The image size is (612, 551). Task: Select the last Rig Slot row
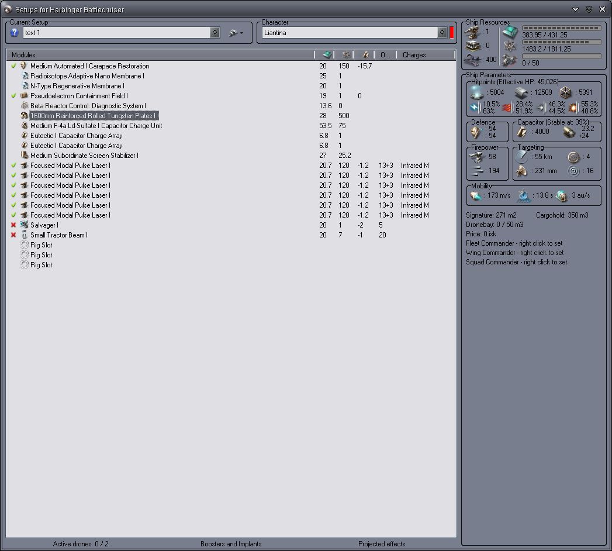pos(230,265)
